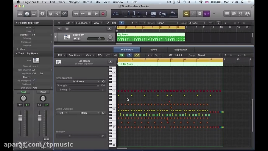Open the Apple Loops browser button
The image size is (268, 151).
click(x=241, y=14)
